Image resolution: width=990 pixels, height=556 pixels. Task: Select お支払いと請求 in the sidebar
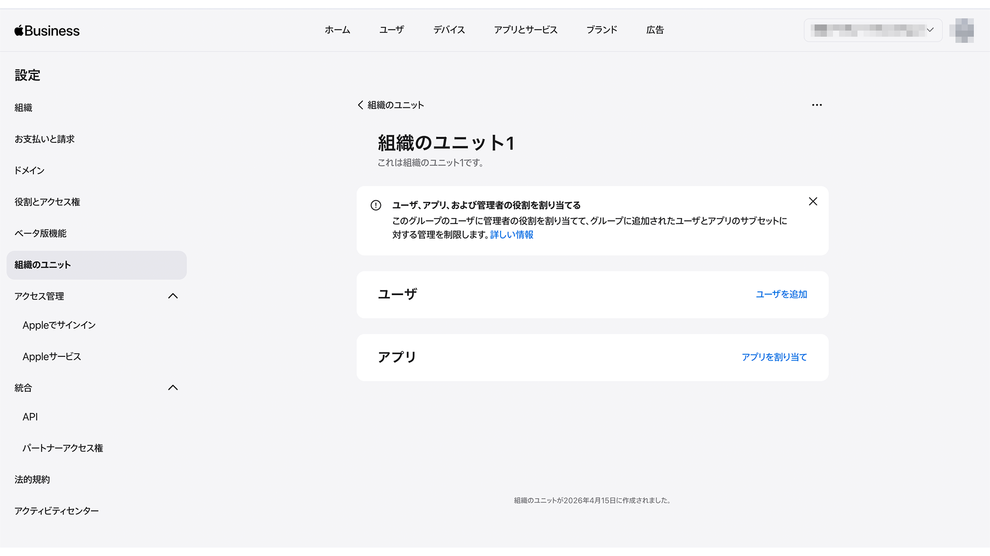[x=45, y=139]
